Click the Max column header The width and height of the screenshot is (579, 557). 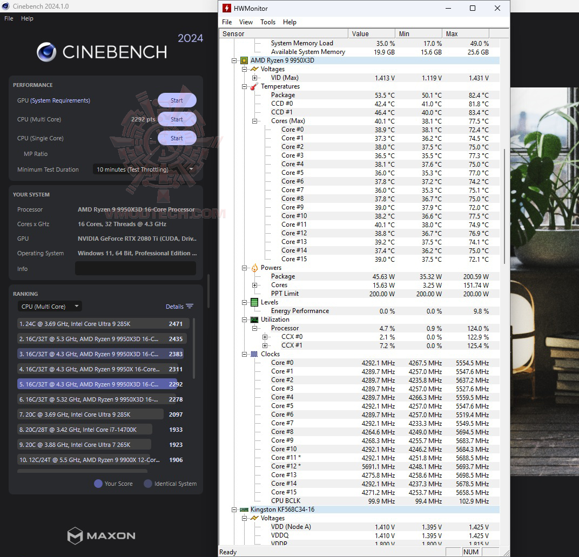pyautogui.click(x=466, y=33)
